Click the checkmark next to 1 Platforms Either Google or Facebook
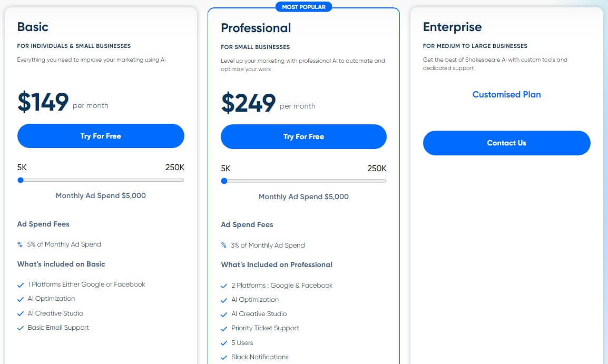This screenshot has height=364, width=608. [x=21, y=284]
